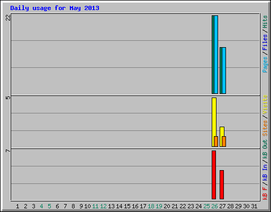Click day label "17" on the x-axis
271x212 pixels.
point(143,206)
